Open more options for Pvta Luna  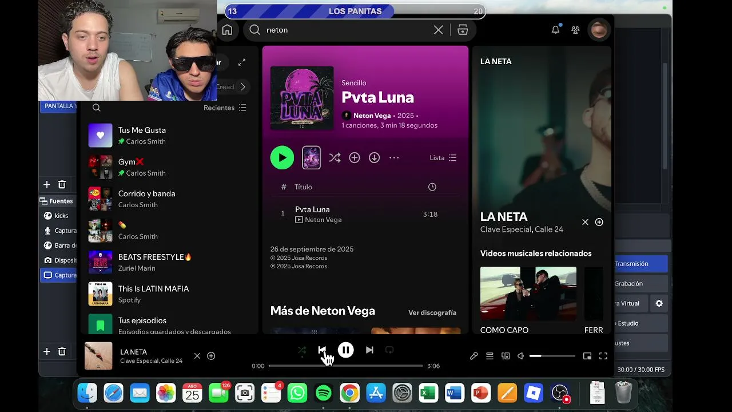click(394, 157)
